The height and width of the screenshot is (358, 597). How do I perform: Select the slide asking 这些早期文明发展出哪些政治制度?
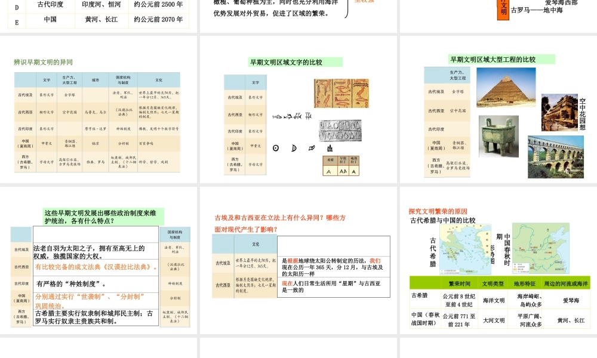click(x=99, y=260)
